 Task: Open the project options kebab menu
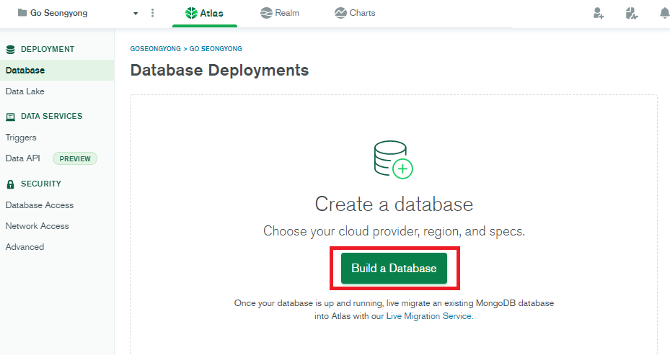coord(153,13)
